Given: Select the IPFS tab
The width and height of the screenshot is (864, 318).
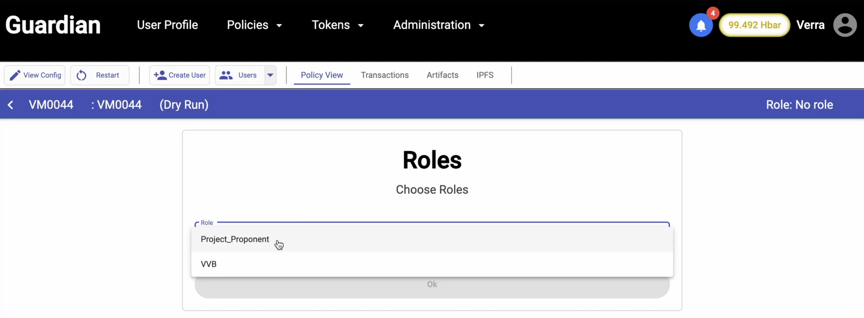Looking at the screenshot, I should coord(485,75).
